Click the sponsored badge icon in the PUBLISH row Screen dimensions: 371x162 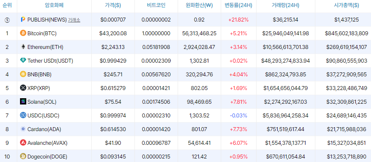tap(7, 20)
